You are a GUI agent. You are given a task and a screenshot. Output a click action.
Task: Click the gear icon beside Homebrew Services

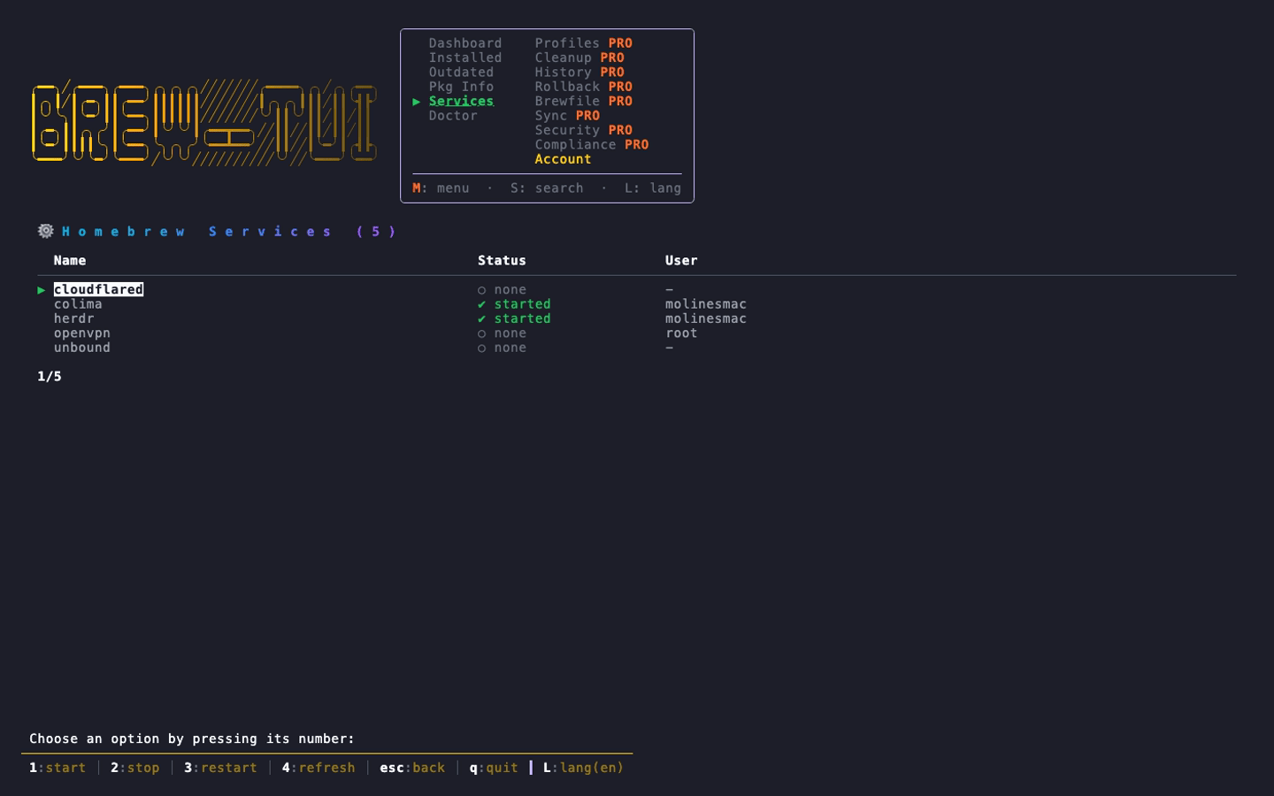click(x=46, y=231)
